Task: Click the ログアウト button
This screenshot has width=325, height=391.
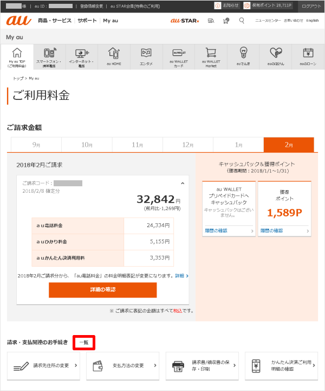Action: click(x=310, y=5)
